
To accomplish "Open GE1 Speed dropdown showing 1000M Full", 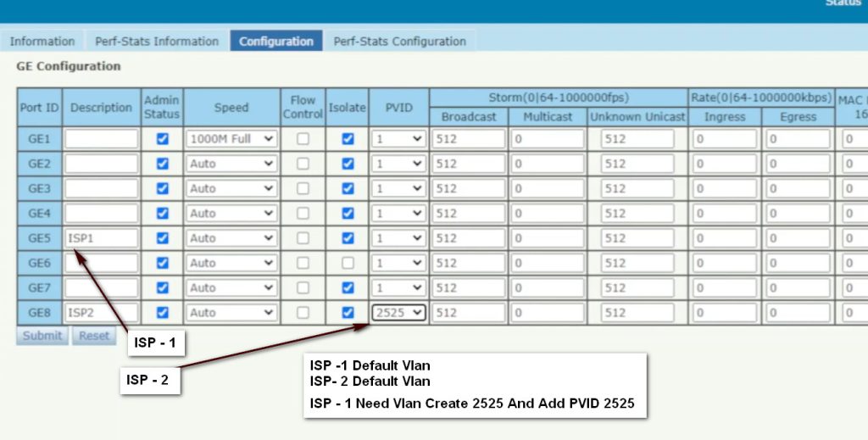I will tap(231, 139).
